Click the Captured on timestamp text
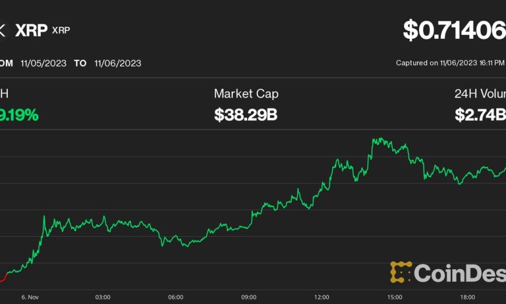 450,63
